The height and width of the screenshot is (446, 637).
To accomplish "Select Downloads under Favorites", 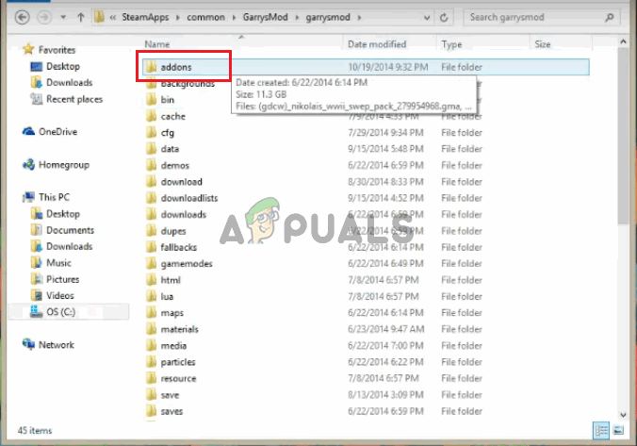I will (x=70, y=83).
